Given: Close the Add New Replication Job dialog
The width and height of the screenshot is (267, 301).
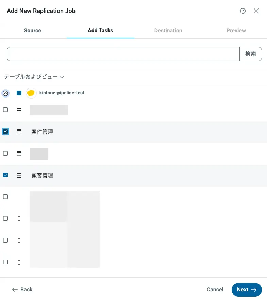Looking at the screenshot, I should pyautogui.click(x=256, y=11).
